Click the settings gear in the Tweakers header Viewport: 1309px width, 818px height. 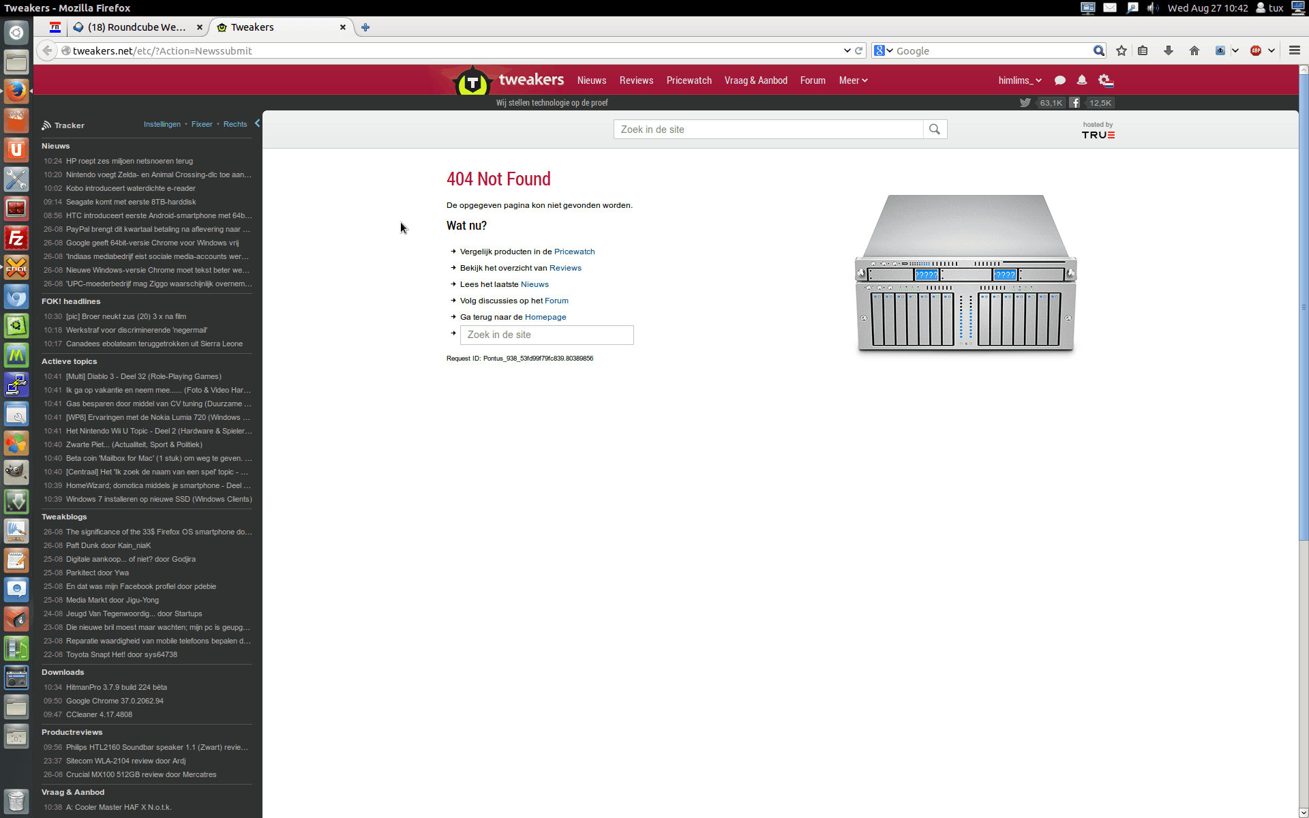point(1106,80)
